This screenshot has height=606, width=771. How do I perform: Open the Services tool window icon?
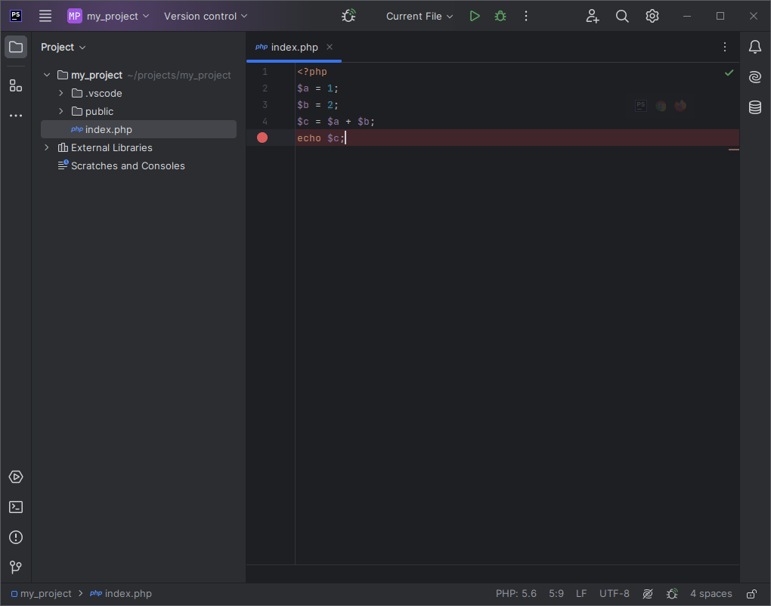[x=16, y=477]
